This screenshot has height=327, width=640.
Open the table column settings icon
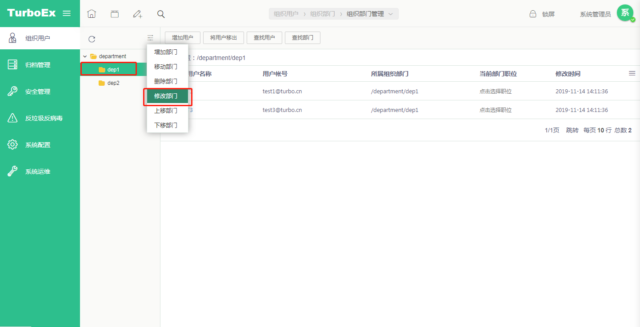(x=632, y=73)
